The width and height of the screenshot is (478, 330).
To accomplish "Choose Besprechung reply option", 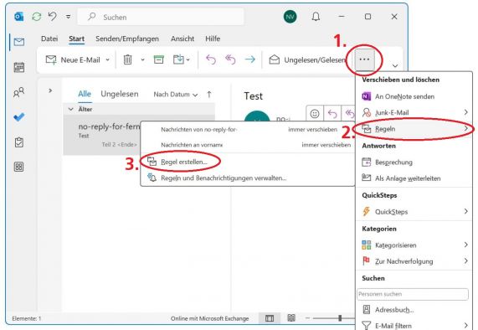I will point(414,162).
